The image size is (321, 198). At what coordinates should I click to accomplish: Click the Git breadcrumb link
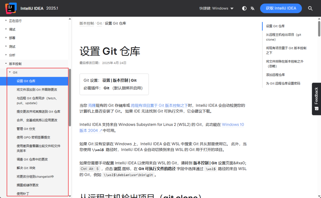point(99,23)
